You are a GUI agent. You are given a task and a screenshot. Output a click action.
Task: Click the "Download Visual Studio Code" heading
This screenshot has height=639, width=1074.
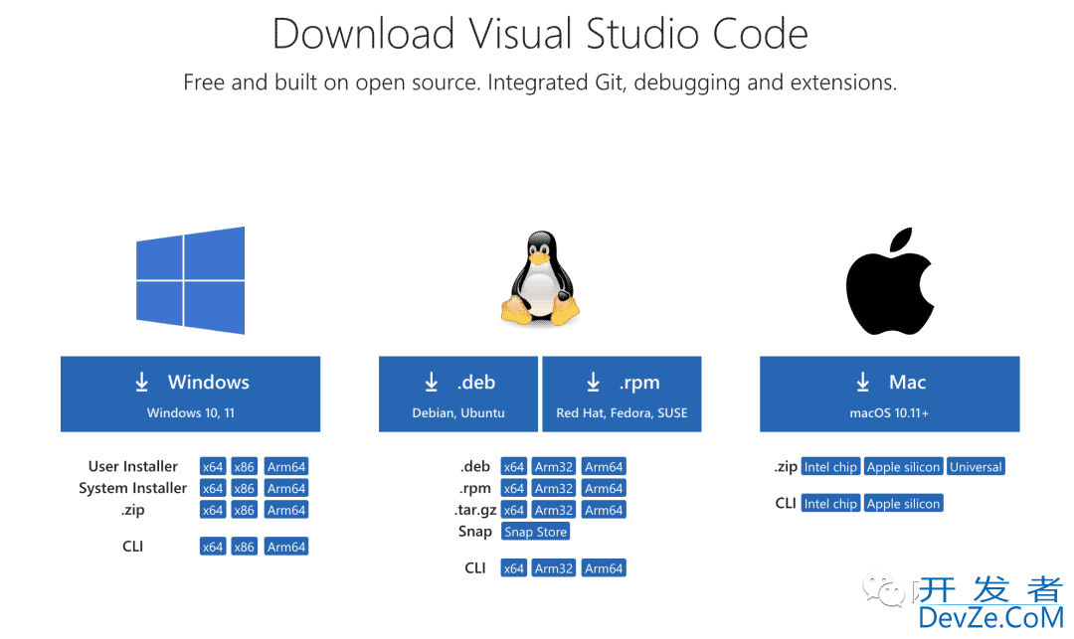pyautogui.click(x=540, y=34)
